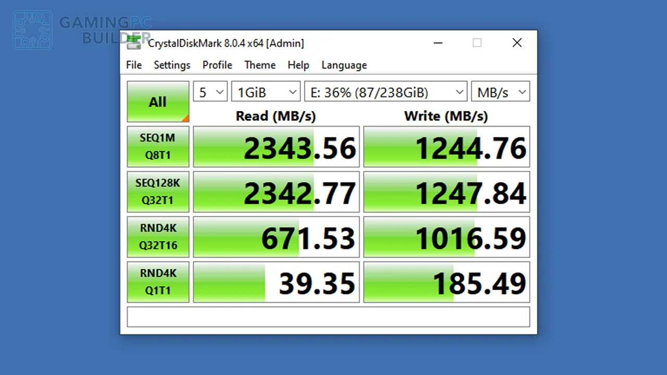Expand the 1GiB test size dropdown
Screen dimensions: 667x375
coord(266,92)
